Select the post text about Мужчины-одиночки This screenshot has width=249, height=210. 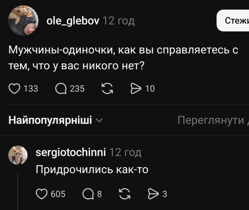click(123, 57)
